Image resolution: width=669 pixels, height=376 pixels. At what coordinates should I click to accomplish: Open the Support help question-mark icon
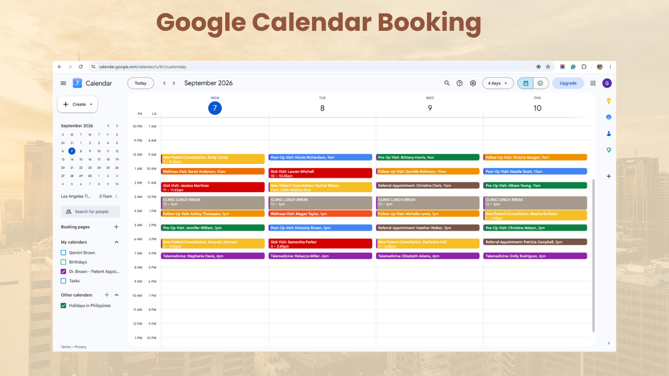tap(459, 83)
